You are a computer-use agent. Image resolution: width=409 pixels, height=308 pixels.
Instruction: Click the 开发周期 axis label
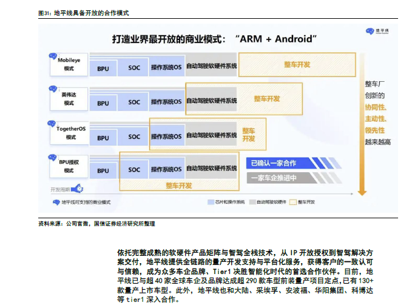click(60, 189)
